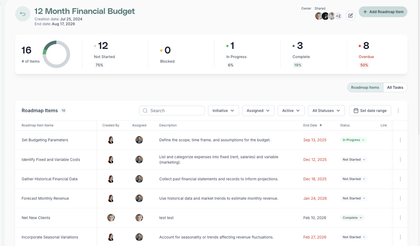The width and height of the screenshot is (420, 246).
Task: Open row menu for Gather Historical Financial Data
Action: [400, 179]
